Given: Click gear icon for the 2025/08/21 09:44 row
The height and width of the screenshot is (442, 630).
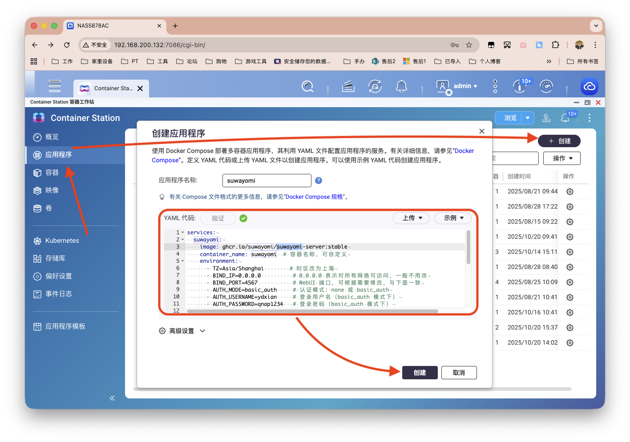Looking at the screenshot, I should (570, 192).
